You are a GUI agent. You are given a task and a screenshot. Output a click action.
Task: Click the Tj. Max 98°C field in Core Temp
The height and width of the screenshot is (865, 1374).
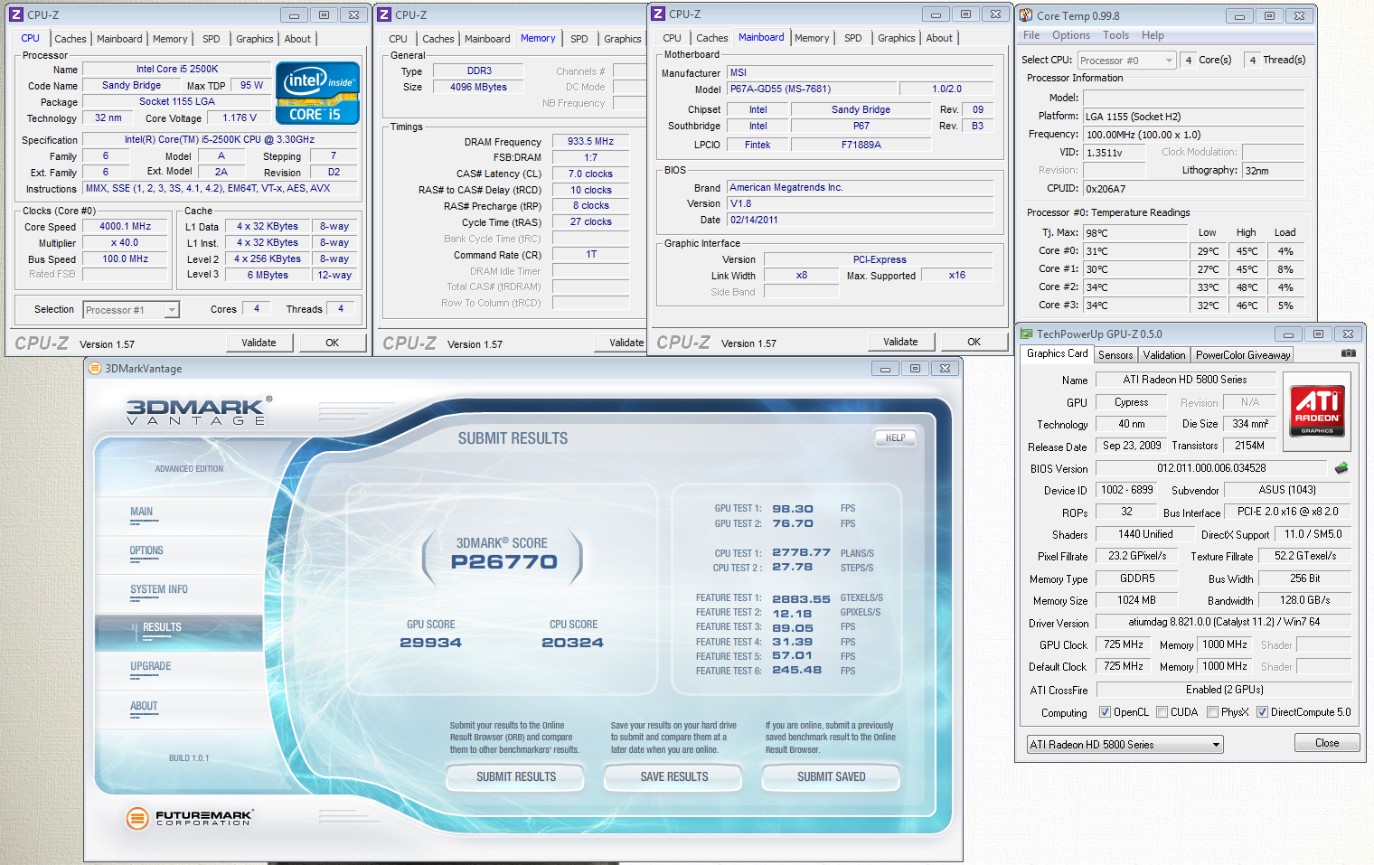(1135, 233)
